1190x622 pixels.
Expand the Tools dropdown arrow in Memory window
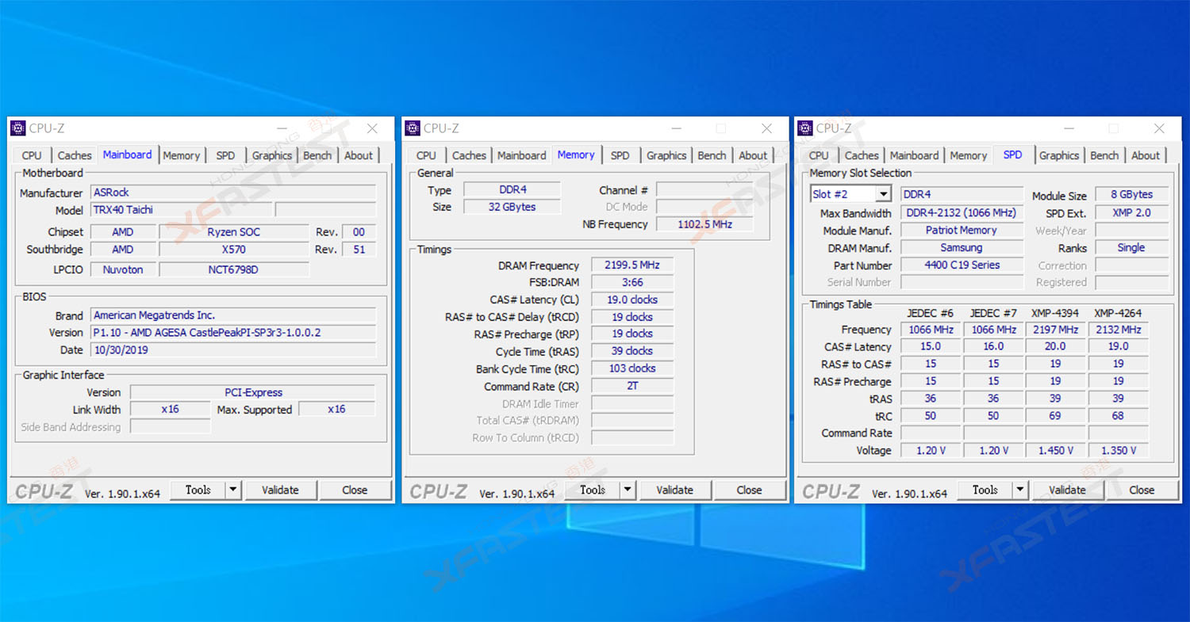[x=628, y=490]
